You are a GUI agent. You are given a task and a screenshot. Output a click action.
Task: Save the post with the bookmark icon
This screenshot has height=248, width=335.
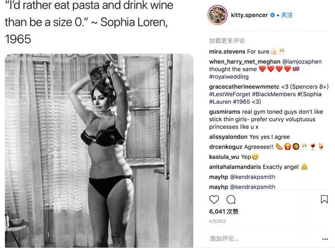tap(324, 199)
